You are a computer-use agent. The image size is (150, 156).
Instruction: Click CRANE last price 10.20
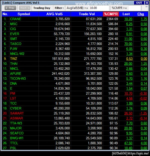(x=128, y=19)
